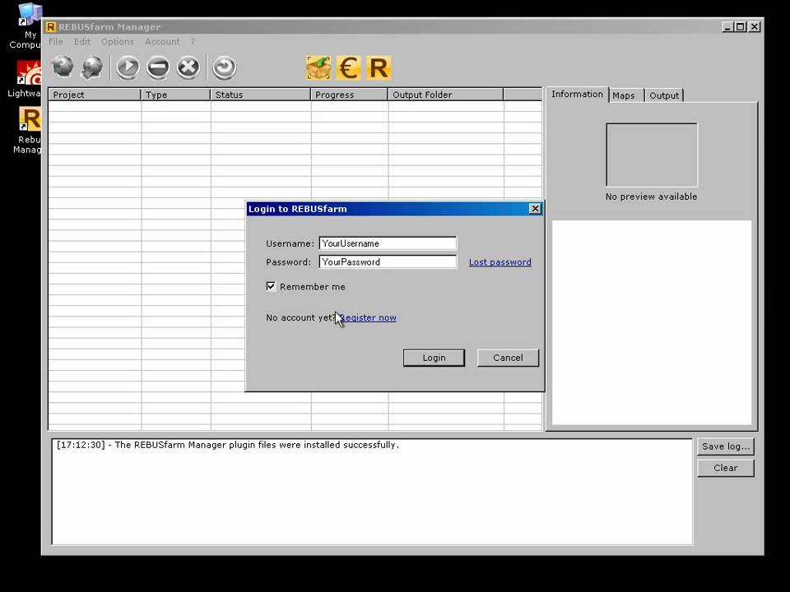The width and height of the screenshot is (790, 592).
Task: Click the package box download icon
Action: tap(318, 67)
